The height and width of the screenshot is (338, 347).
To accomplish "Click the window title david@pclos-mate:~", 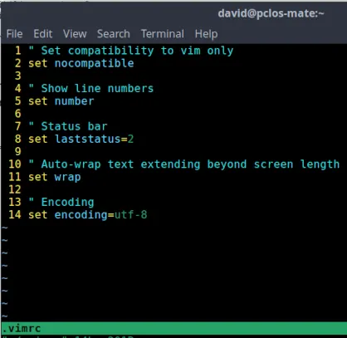I will click(271, 13).
